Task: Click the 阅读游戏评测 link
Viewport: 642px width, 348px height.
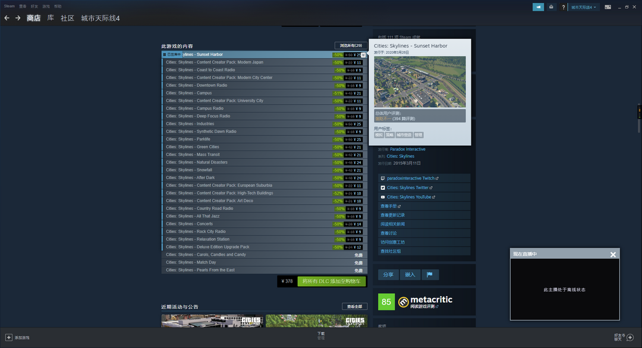Action: [422, 306]
